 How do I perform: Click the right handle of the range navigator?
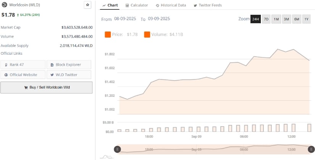[311, 149]
